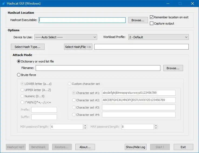Click the MIN password length value field
This screenshot has width=199, height=153.
click(x=67, y=127)
